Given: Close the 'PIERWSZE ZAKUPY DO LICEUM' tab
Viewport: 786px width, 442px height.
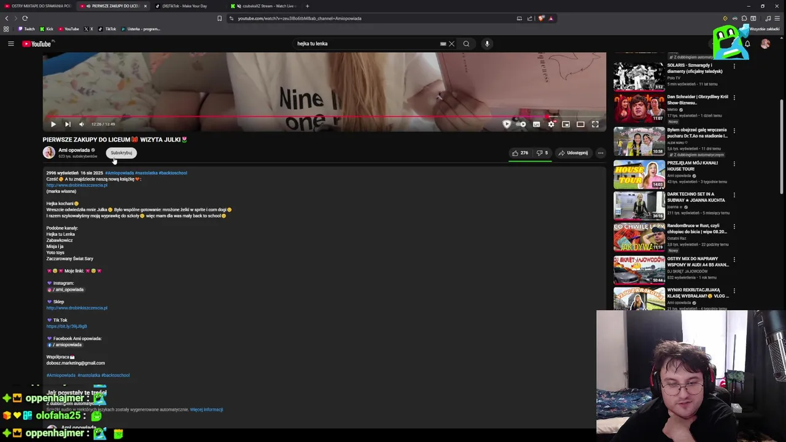Looking at the screenshot, I should (145, 6).
